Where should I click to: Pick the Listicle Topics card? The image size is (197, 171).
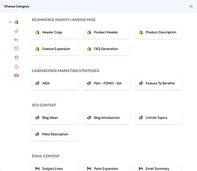(x=158, y=118)
